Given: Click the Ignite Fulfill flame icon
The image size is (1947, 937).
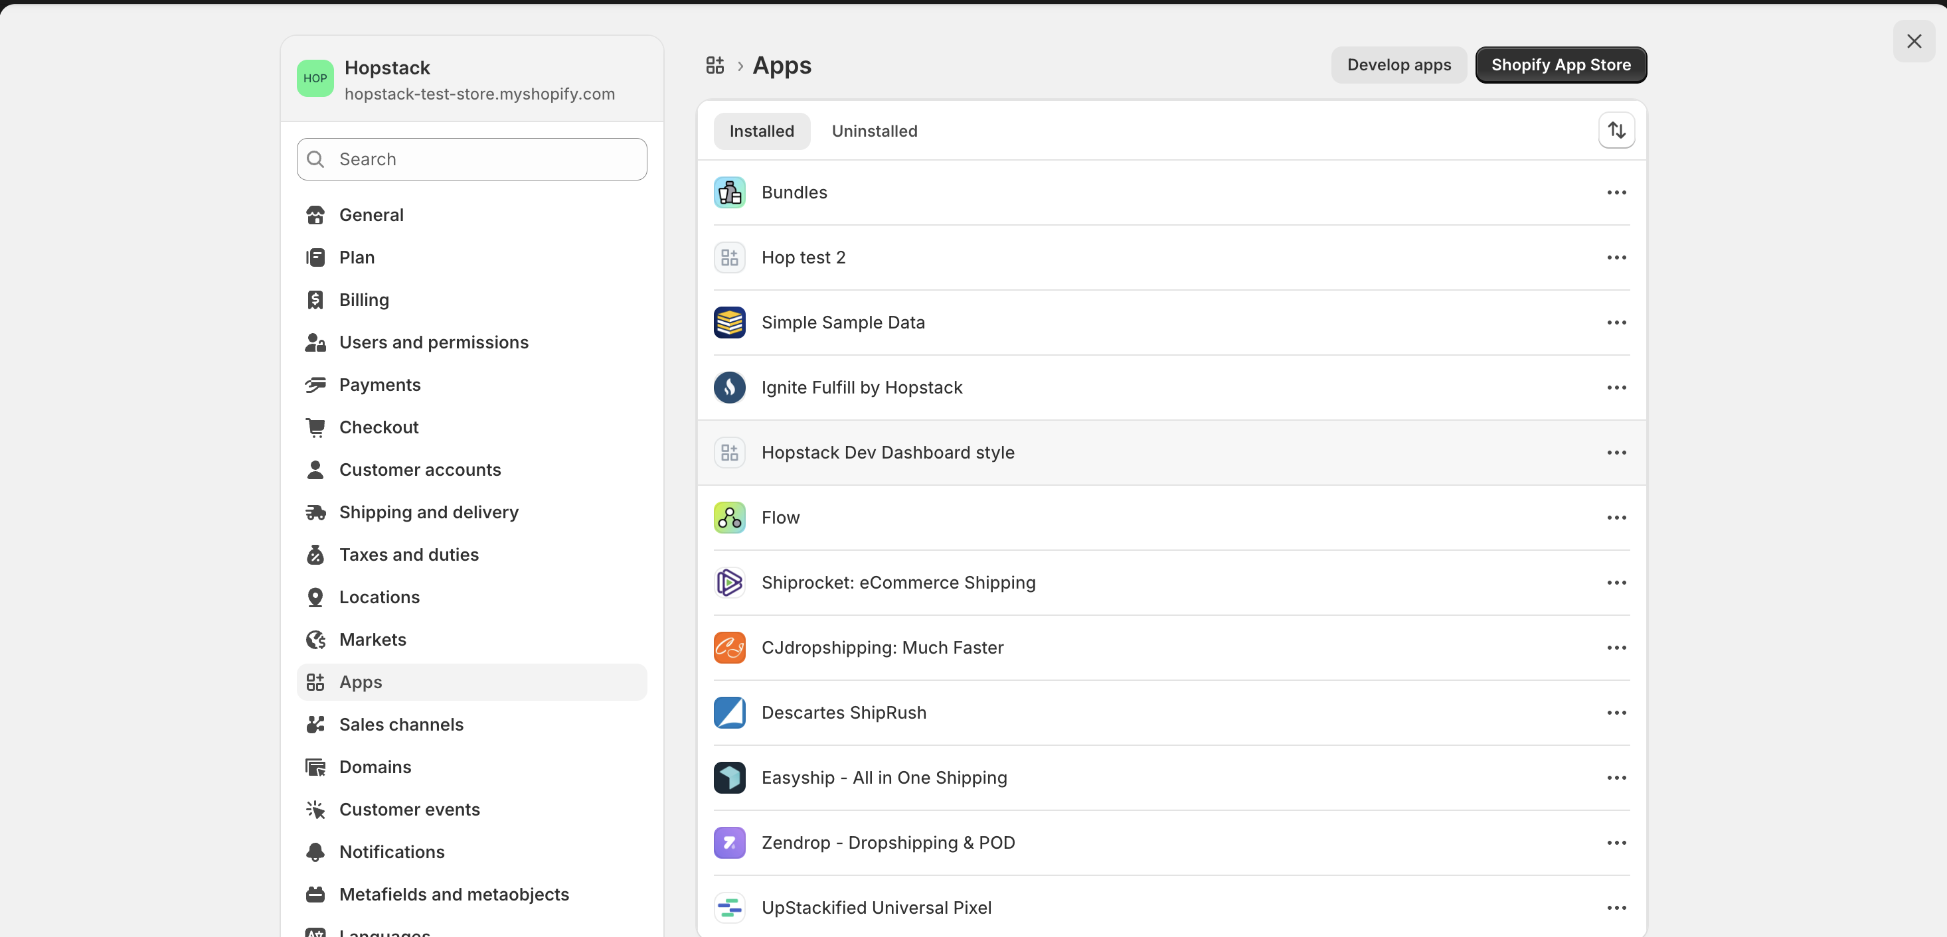Looking at the screenshot, I should [x=729, y=388].
